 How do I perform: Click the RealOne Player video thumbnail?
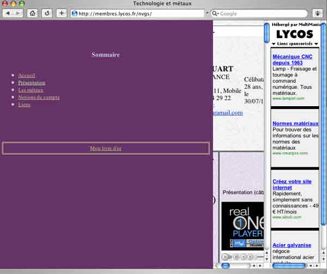243,226
